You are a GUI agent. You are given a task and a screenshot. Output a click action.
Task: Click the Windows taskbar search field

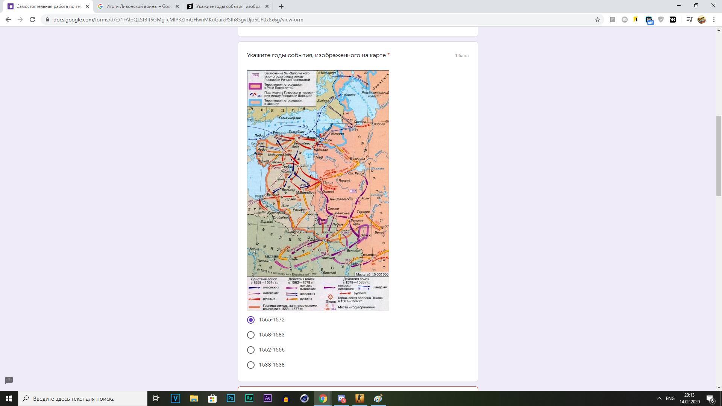(x=83, y=398)
